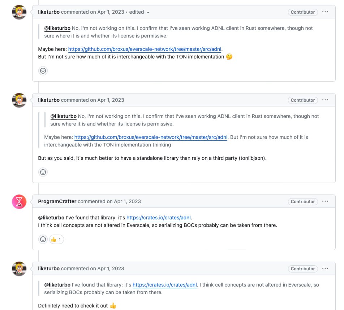This screenshot has width=344, height=310.
Task: Click @liketurbo mention in ProgramCrafter's comment
Action: 51,218
